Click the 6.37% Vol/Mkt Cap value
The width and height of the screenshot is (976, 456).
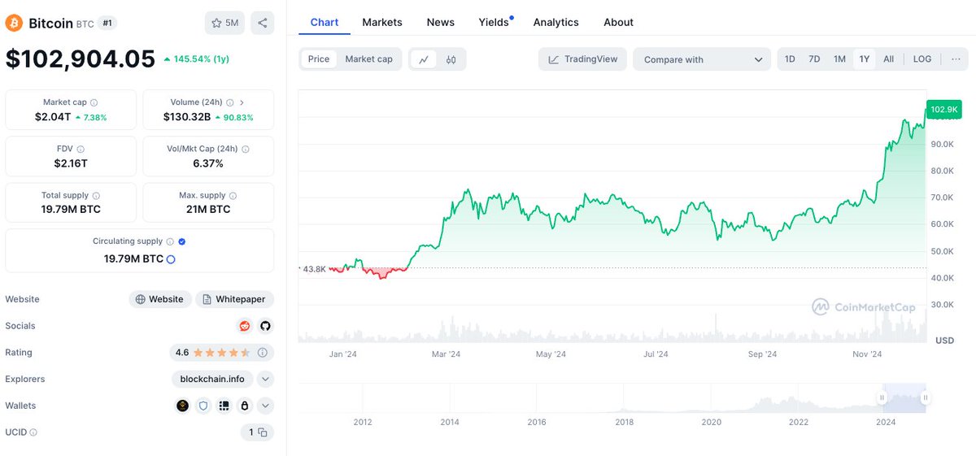pyautogui.click(x=208, y=163)
